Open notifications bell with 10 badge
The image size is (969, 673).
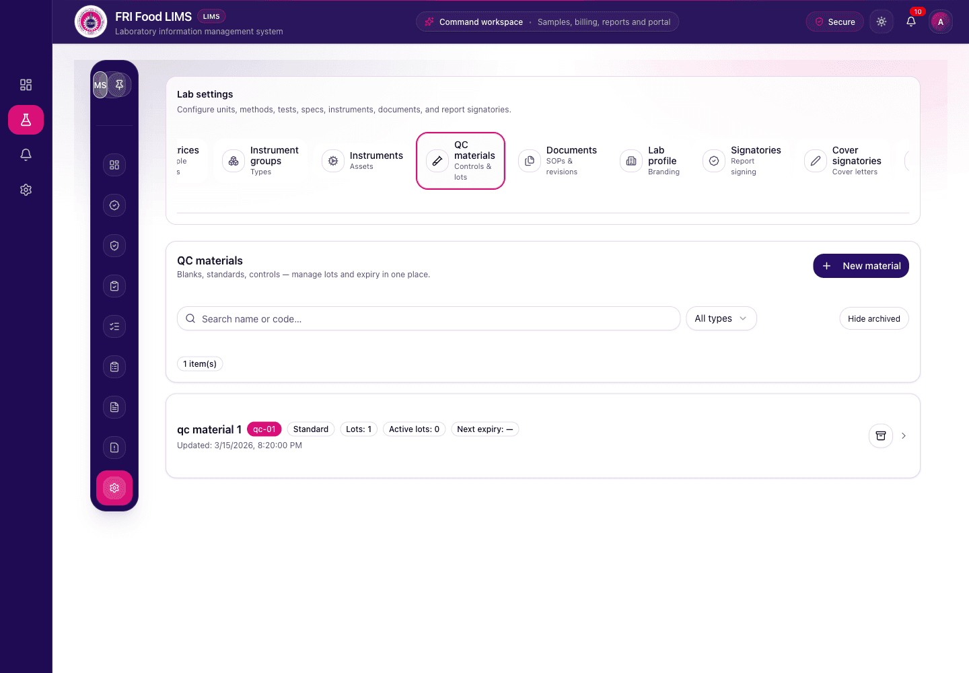[x=911, y=22]
